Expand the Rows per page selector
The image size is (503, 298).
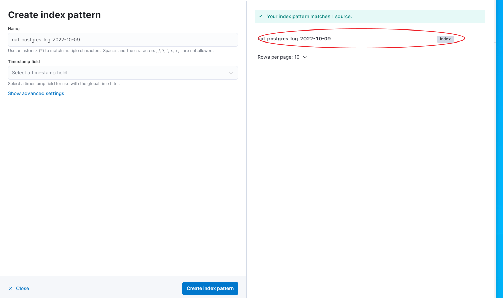282,57
